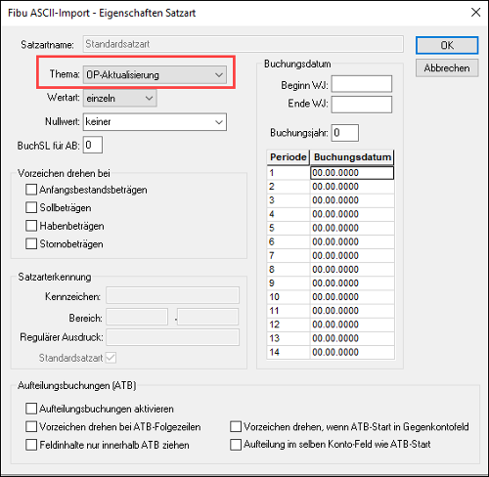Click the Beginn WJ input field
The image size is (489, 477).
click(362, 84)
